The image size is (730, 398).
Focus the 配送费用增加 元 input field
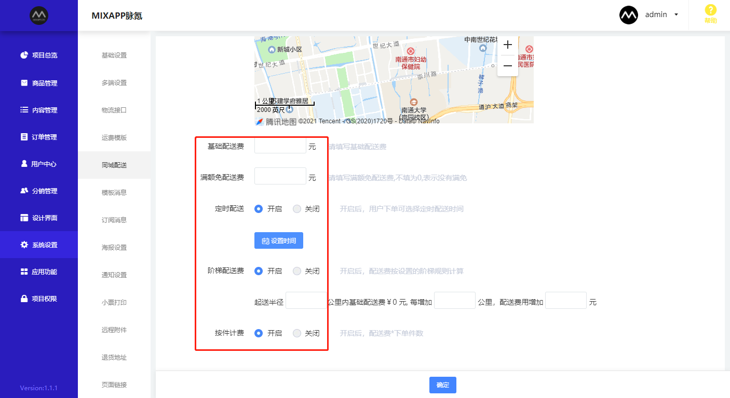566,301
